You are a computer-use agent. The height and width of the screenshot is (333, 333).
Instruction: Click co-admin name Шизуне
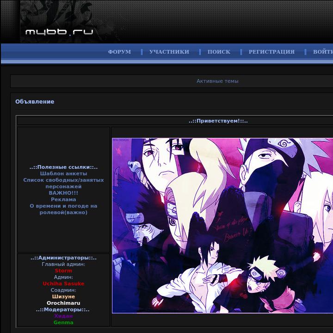[x=63, y=296]
